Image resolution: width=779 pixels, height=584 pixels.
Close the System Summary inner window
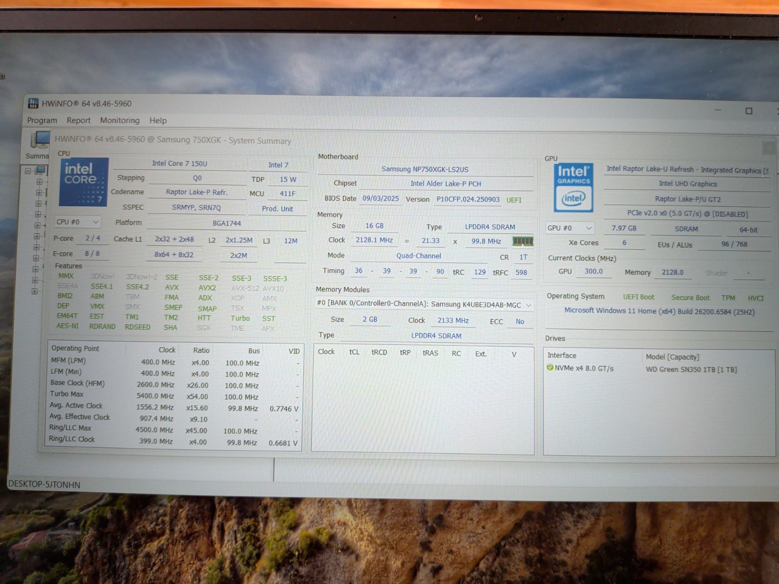(x=768, y=148)
